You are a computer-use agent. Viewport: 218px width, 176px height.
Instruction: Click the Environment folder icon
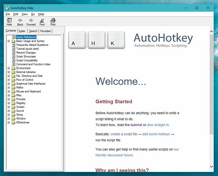point(13,68)
